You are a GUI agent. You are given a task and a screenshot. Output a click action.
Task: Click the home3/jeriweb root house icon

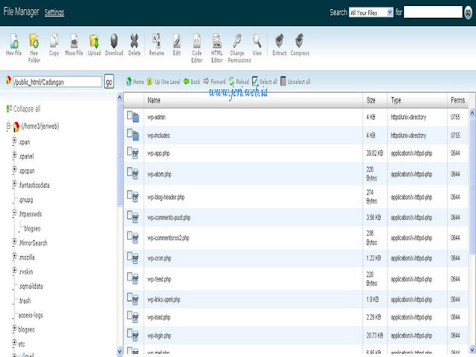pos(16,126)
